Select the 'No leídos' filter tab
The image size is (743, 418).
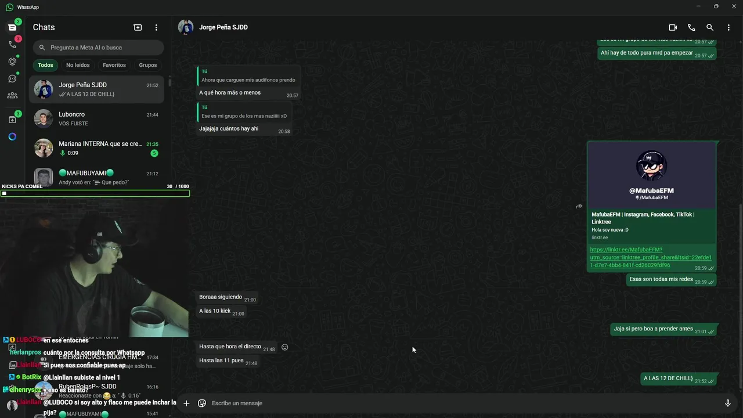pyautogui.click(x=78, y=65)
